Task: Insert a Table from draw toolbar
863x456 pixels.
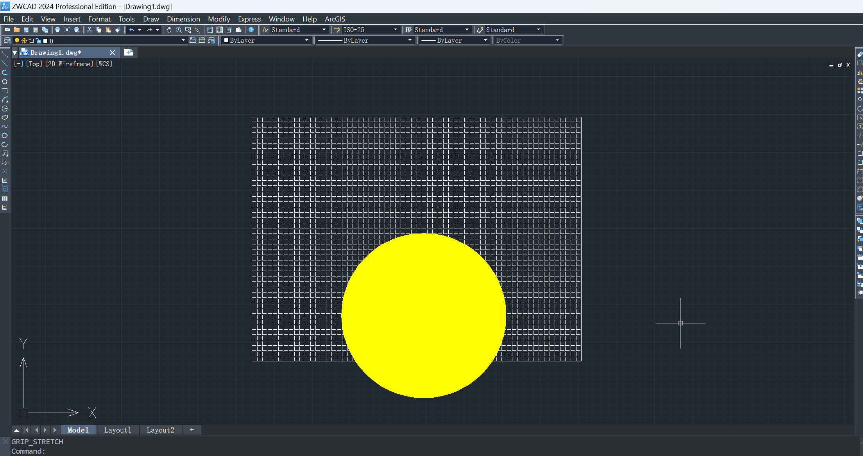Action: coord(5,198)
